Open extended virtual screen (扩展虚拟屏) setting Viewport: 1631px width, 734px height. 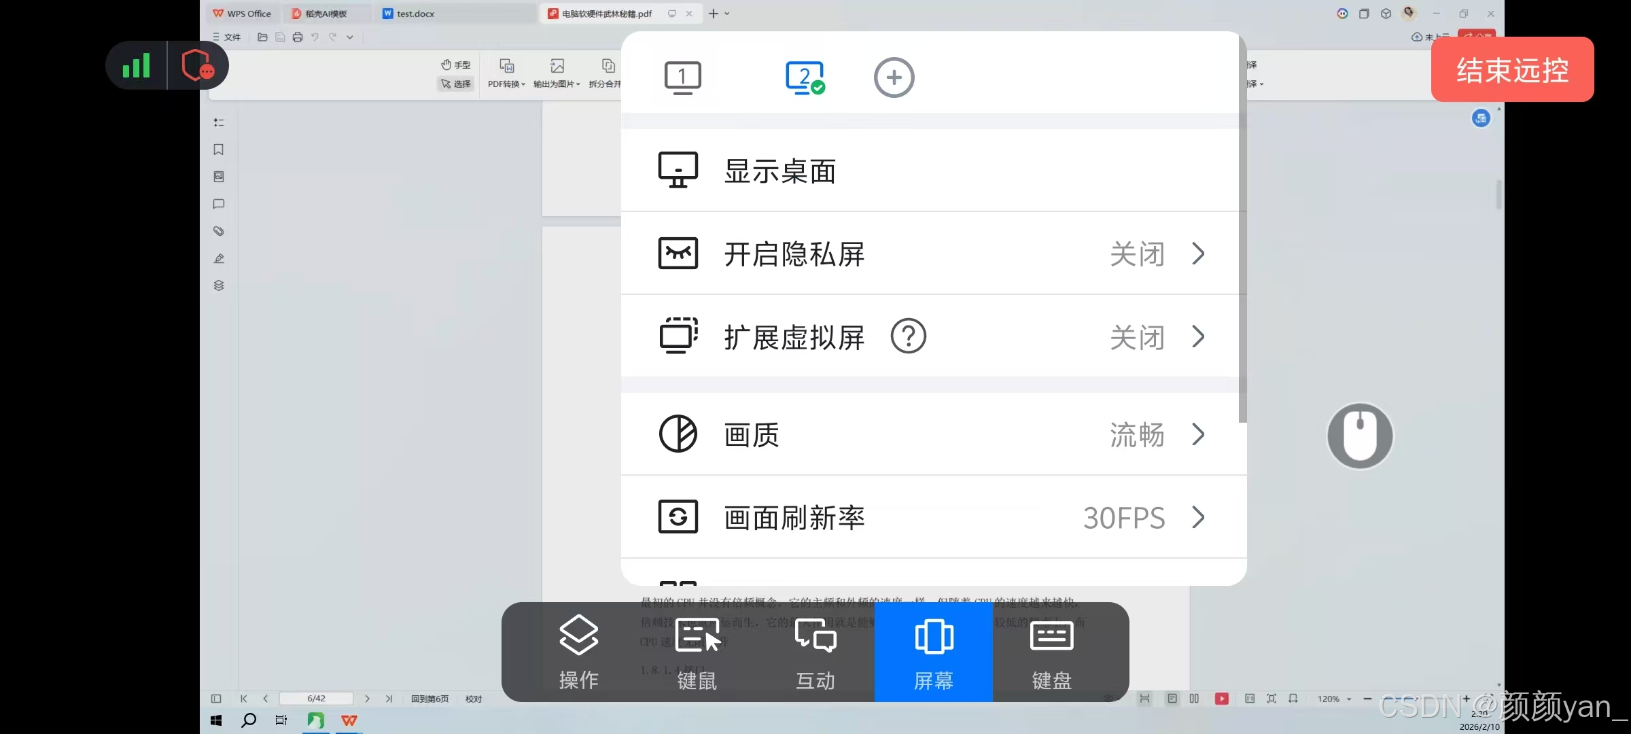(x=794, y=337)
